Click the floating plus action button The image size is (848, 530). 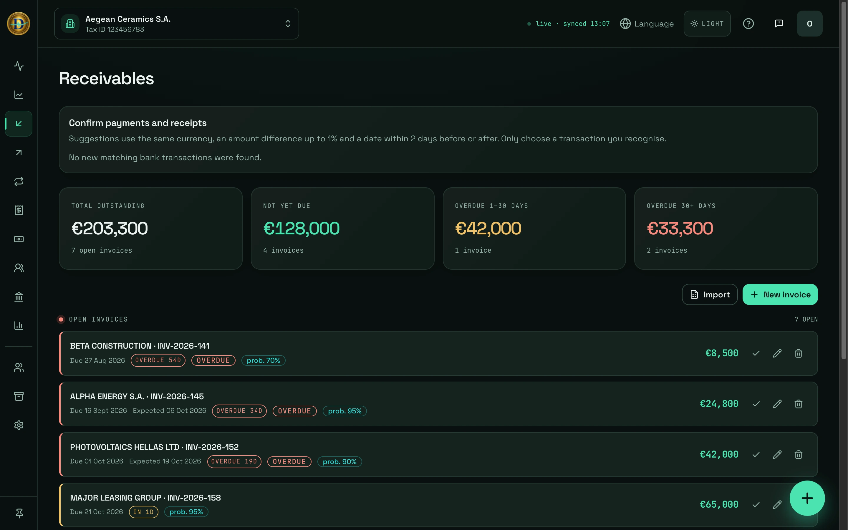807,498
